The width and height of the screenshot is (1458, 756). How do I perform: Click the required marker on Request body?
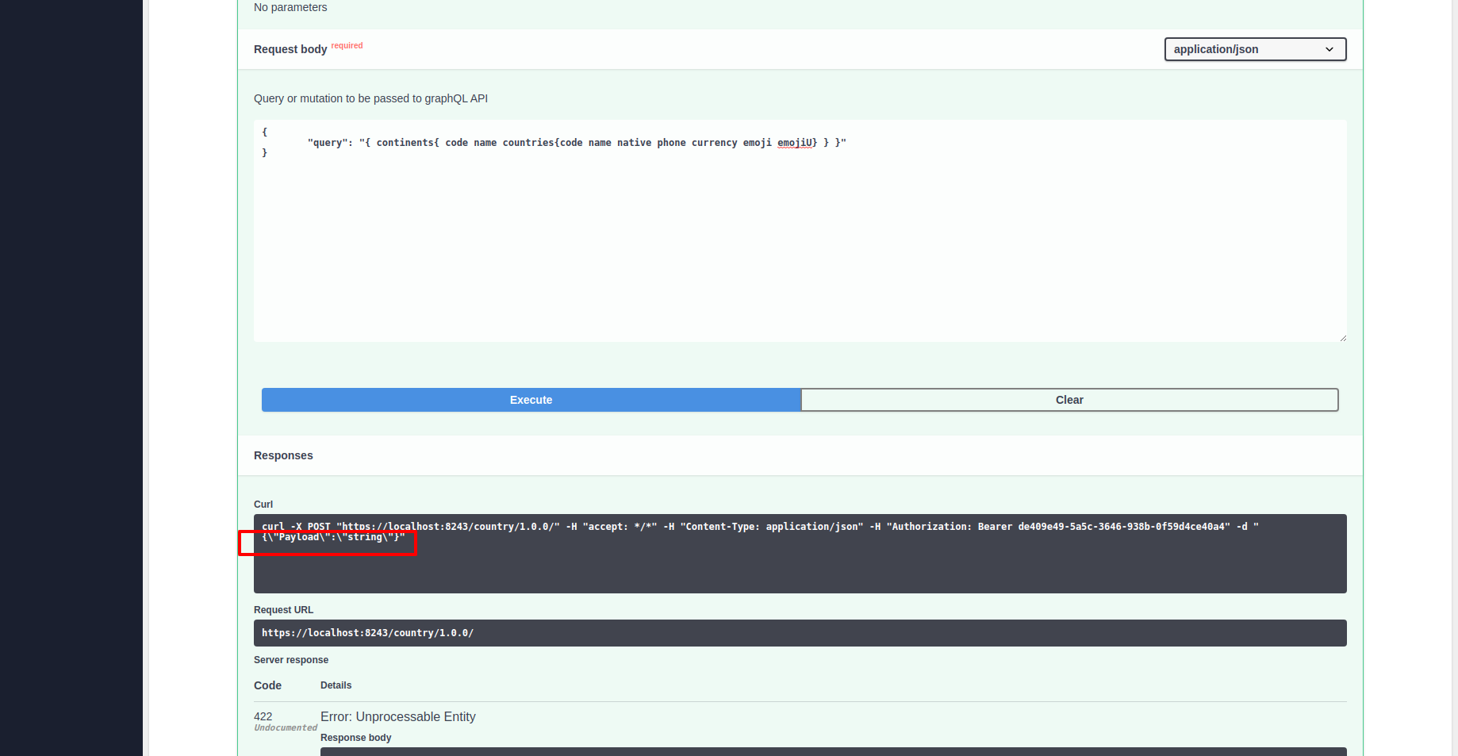click(347, 45)
